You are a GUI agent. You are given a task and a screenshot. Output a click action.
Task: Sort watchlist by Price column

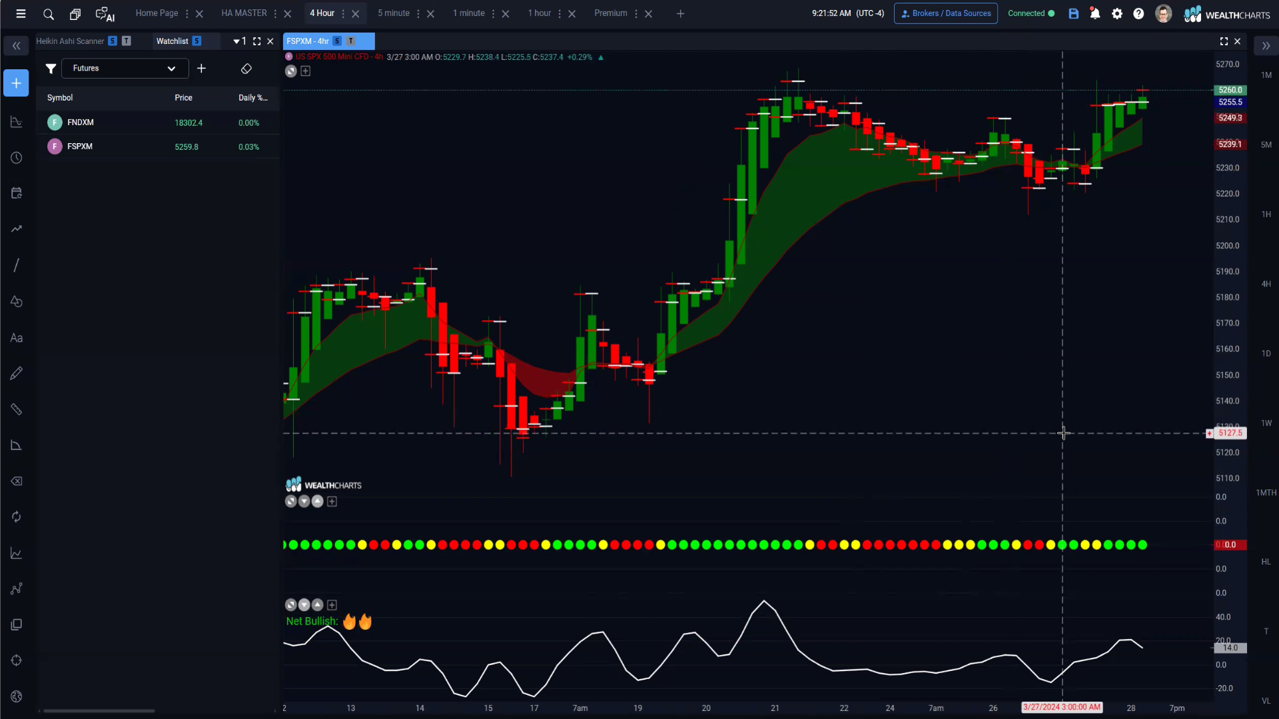(x=183, y=98)
